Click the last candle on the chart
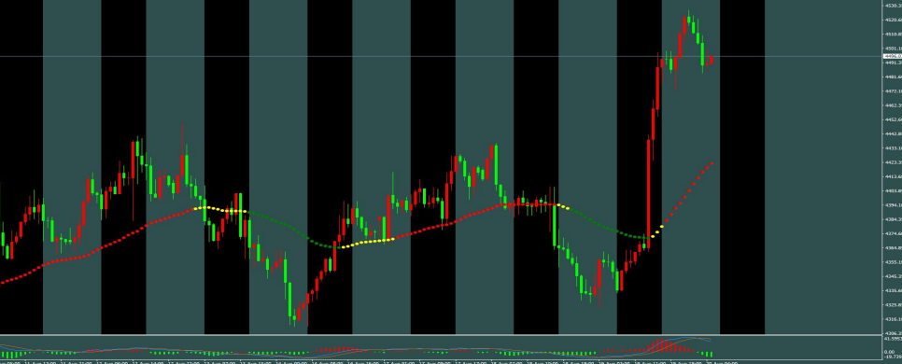The height and width of the screenshot is (364, 902). click(x=712, y=60)
